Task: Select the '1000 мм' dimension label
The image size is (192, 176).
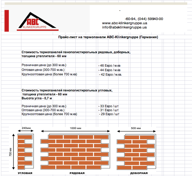Action: coord(75,128)
